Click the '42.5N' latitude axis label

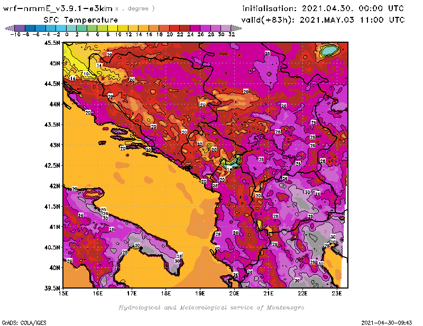tap(52, 166)
